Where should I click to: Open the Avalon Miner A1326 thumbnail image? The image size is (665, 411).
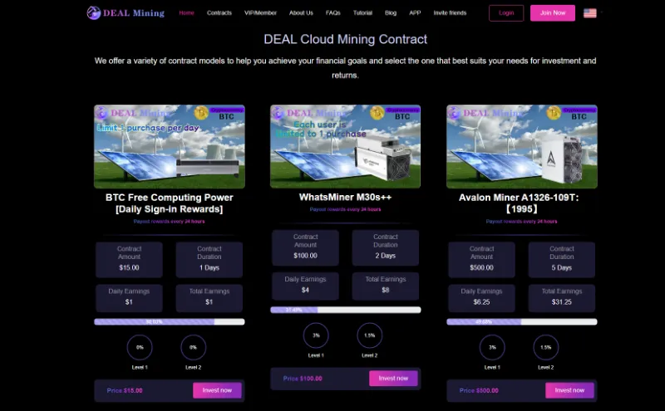(x=522, y=147)
